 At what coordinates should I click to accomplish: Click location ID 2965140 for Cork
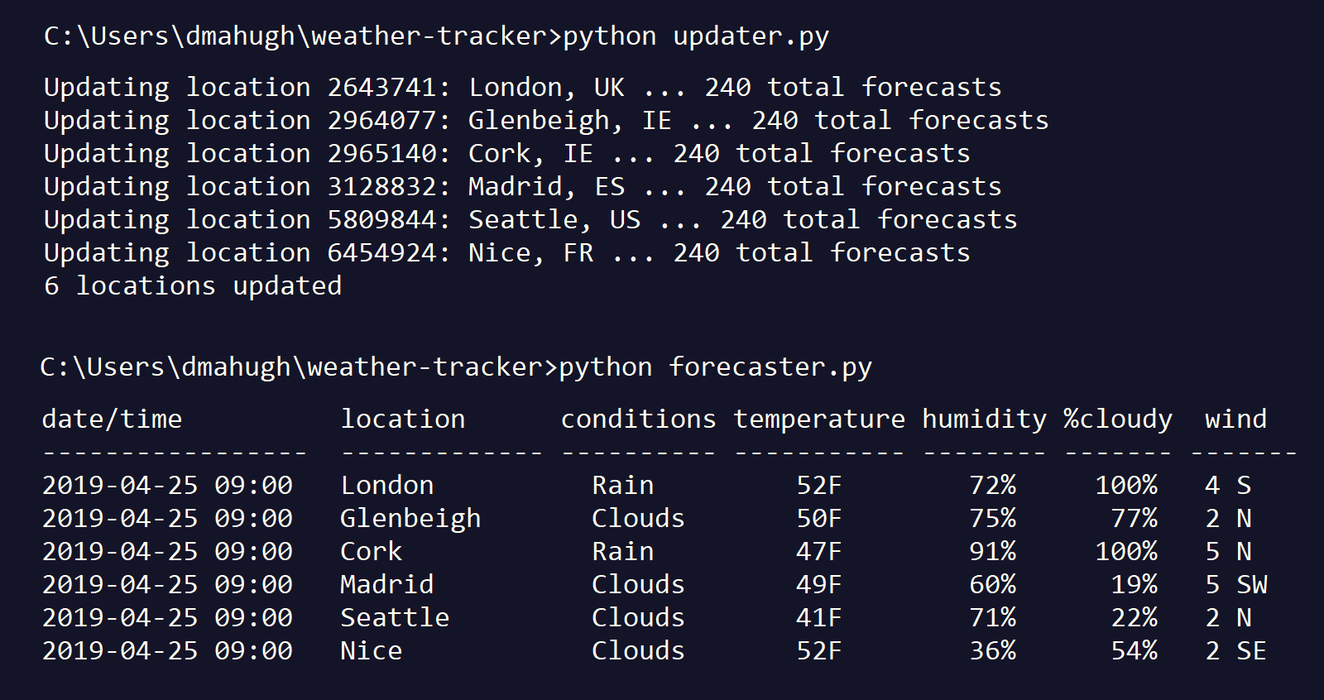(x=381, y=154)
